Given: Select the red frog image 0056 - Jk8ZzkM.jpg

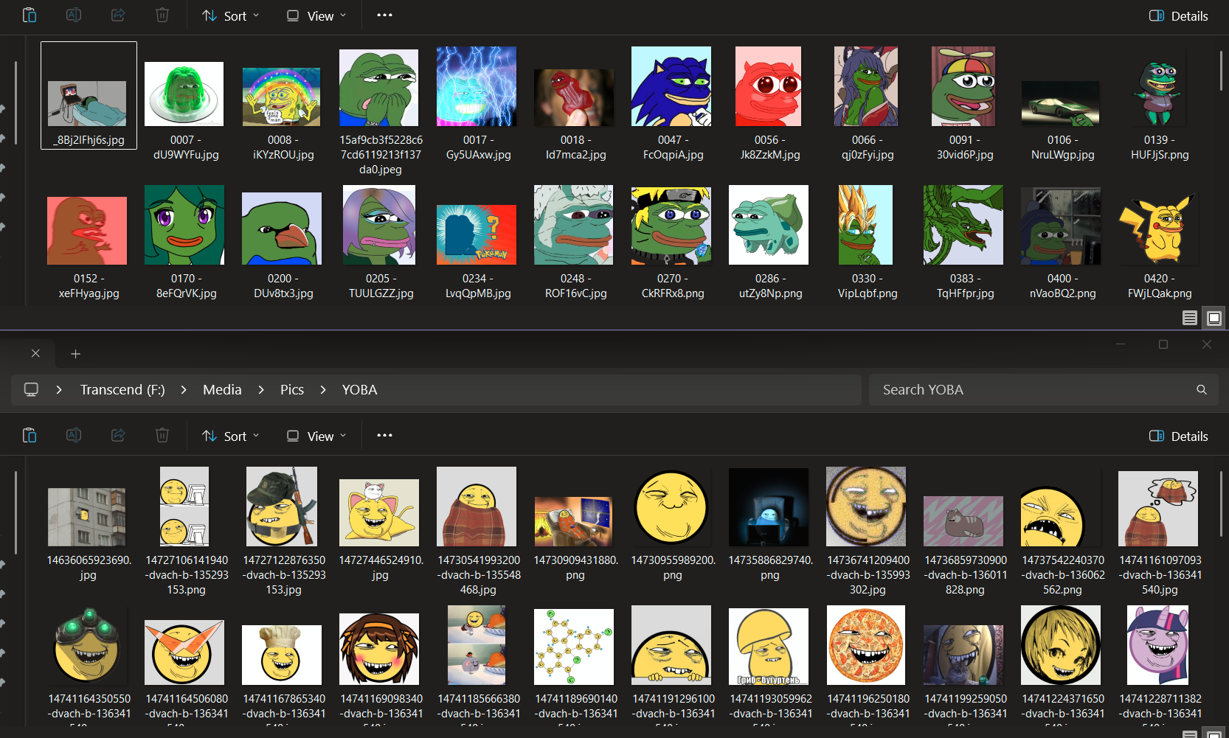Looking at the screenshot, I should pyautogui.click(x=768, y=86).
